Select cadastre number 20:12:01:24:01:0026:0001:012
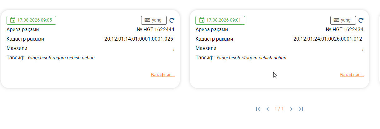The width and height of the screenshot is (380, 129). click(x=328, y=39)
